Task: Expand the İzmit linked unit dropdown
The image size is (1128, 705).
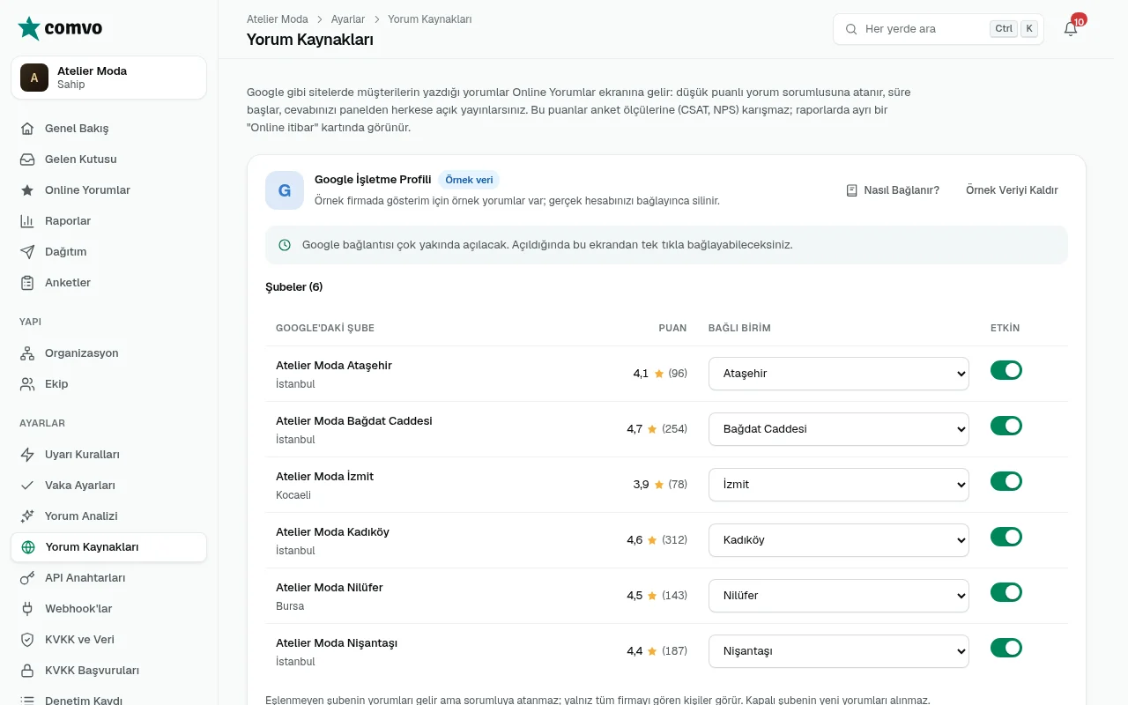Action: tap(839, 485)
